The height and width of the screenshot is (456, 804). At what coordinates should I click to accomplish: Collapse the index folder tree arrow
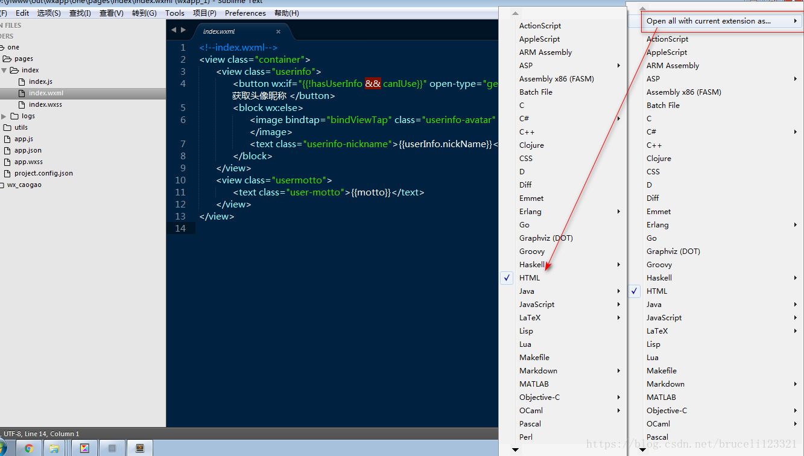click(x=4, y=70)
